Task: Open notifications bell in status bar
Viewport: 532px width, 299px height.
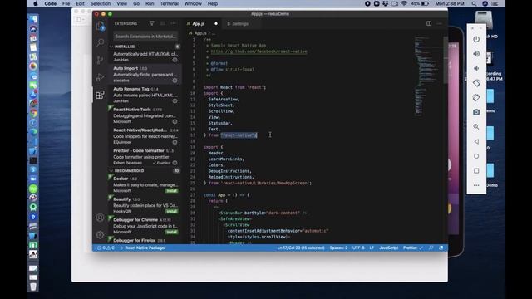Action: [x=441, y=248]
